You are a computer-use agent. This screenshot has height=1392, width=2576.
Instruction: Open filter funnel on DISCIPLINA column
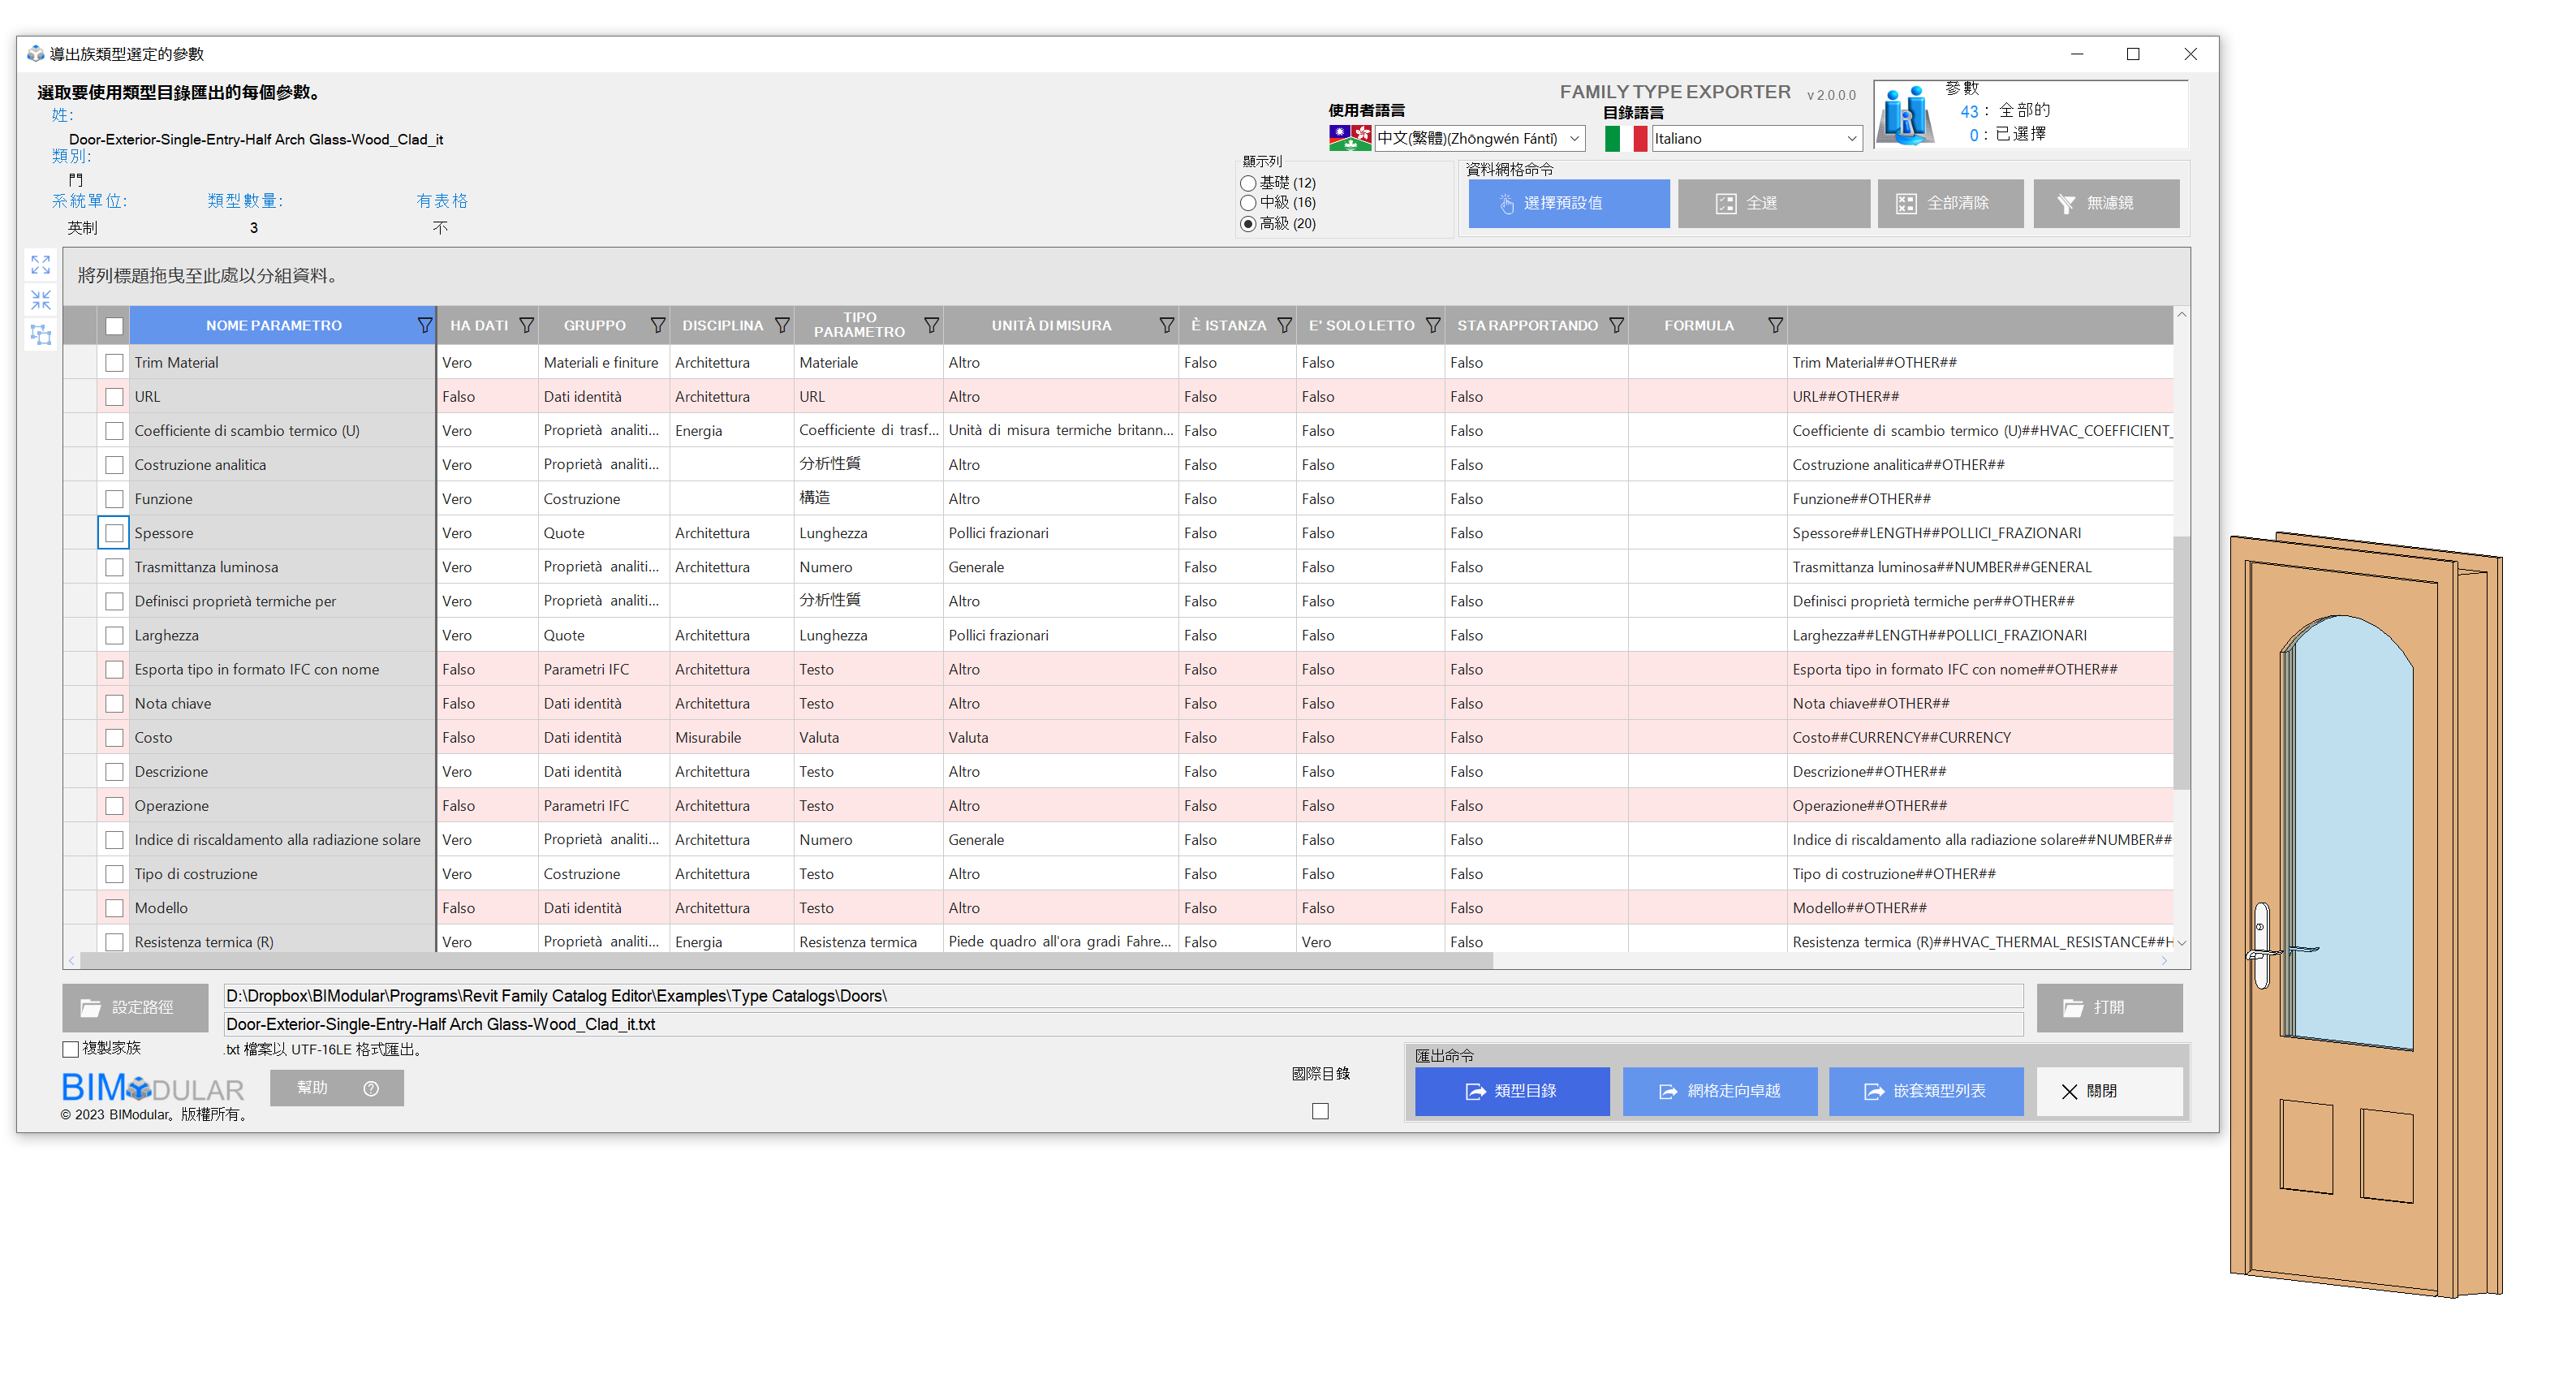pos(782,325)
